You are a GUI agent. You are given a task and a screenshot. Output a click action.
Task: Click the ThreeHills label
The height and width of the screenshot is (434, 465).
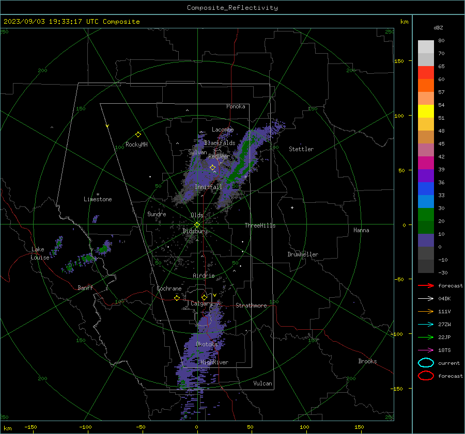(x=260, y=226)
